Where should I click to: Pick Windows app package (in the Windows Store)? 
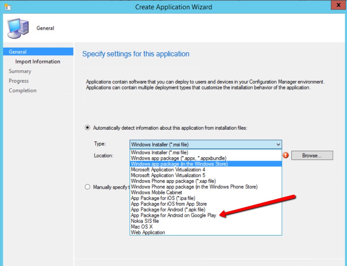click(179, 164)
